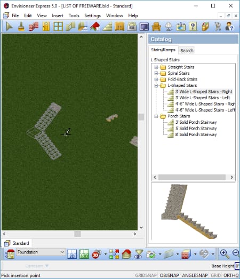This screenshot has width=240, height=279.
Task: Open the cabinets tool
Action: [119, 27]
